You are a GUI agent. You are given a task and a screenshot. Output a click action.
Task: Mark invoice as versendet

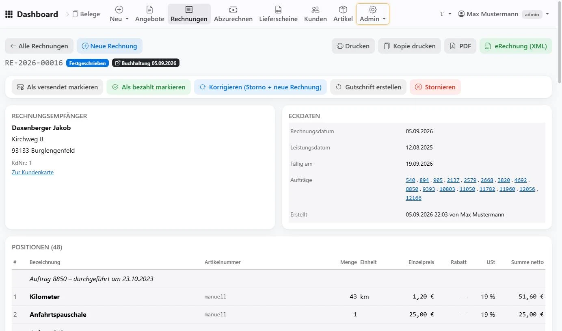57,87
